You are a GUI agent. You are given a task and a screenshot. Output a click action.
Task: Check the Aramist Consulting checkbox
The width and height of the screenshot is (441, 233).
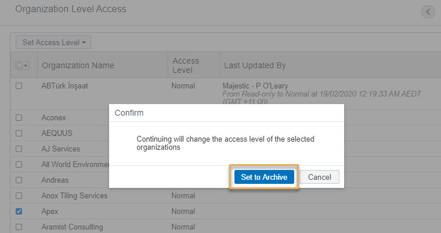[19, 227]
